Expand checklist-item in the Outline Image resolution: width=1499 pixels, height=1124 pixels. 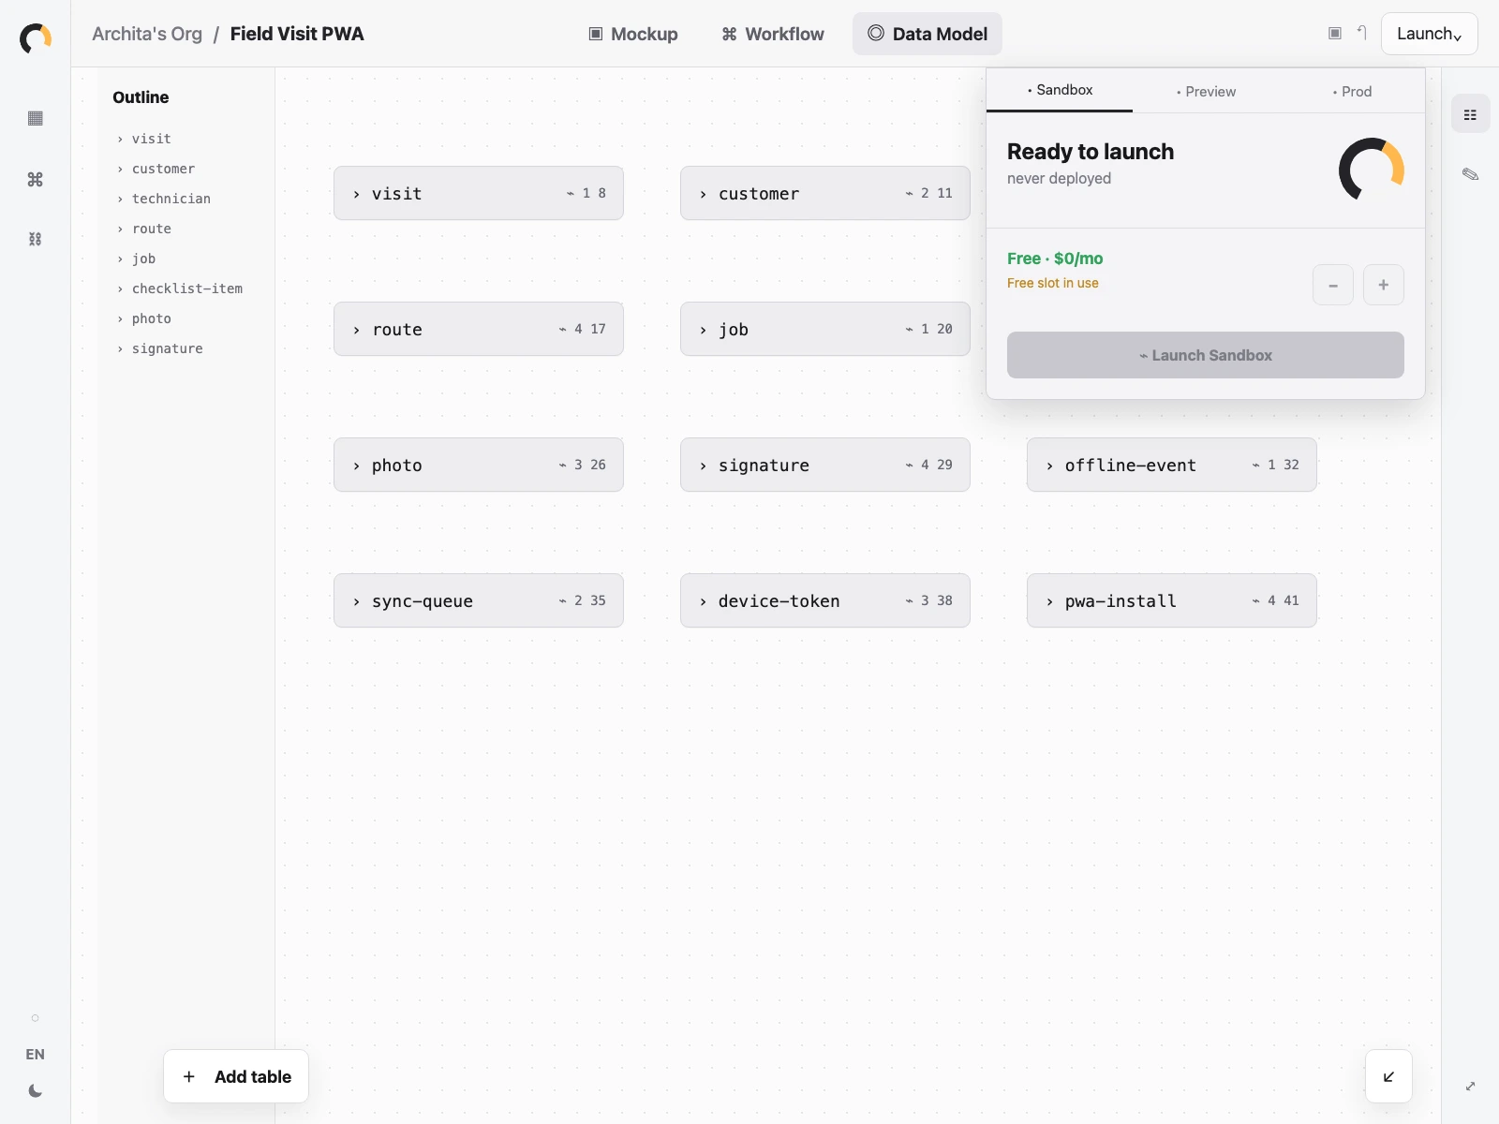(x=120, y=288)
